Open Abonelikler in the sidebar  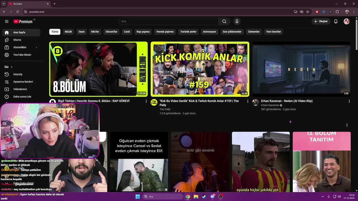(x=21, y=47)
